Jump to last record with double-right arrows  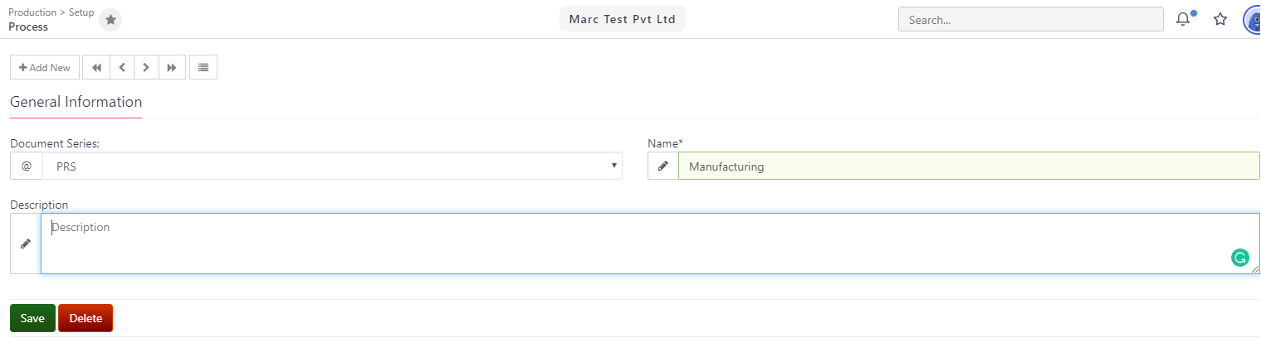pos(172,67)
